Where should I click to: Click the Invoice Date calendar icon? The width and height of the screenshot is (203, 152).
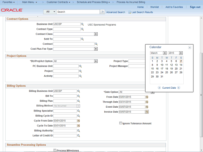(147, 112)
